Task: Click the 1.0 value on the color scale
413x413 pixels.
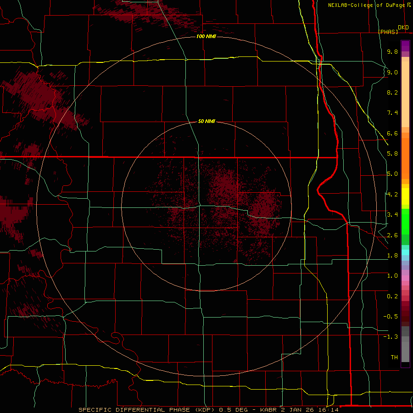Action: point(392,276)
